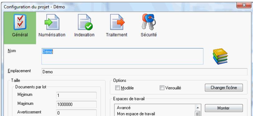
Task: Click the workspace list scrollbar thumb
Action: coord(198,114)
